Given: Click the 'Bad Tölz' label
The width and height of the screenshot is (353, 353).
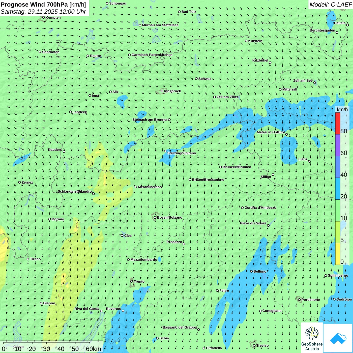Looking at the screenshot, I should [x=189, y=12].
